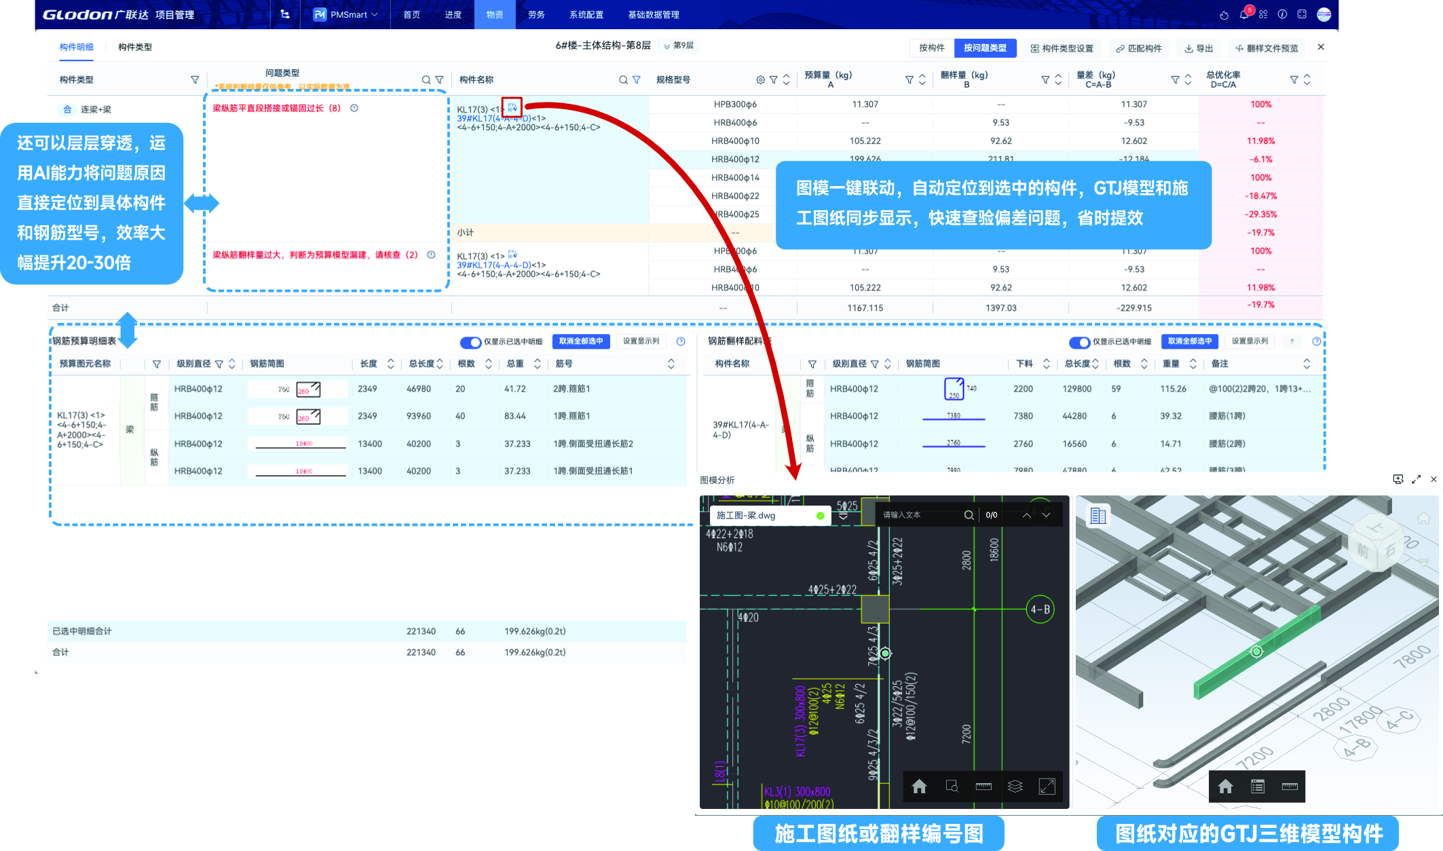The height and width of the screenshot is (851, 1443).
Task: Click the ruler measure tool in the drawing viewer
Action: coord(983,786)
